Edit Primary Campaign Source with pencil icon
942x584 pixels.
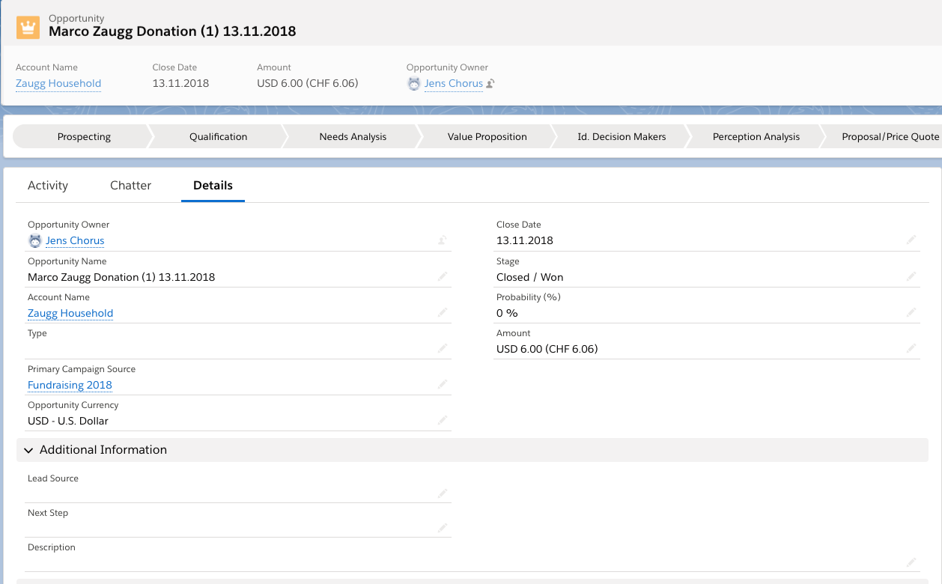point(443,385)
